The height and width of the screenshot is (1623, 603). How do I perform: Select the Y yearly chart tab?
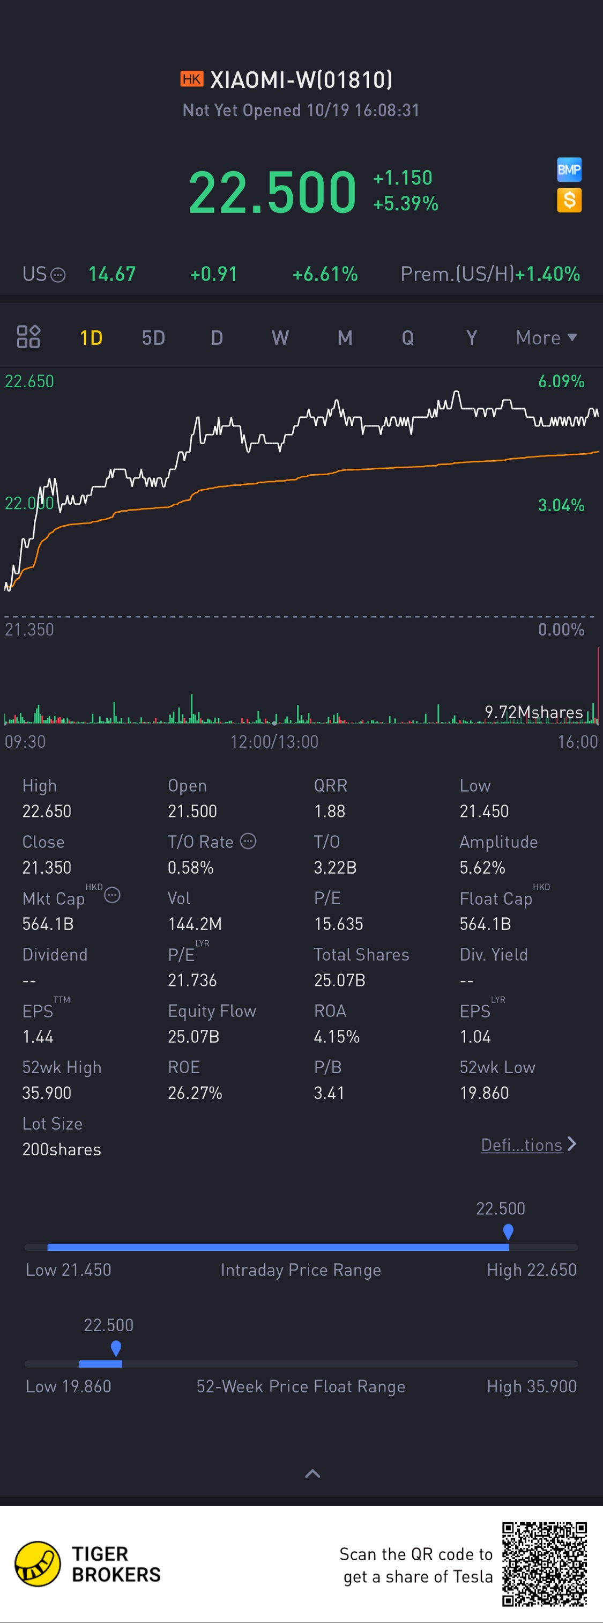click(472, 338)
